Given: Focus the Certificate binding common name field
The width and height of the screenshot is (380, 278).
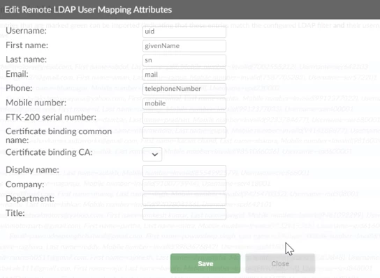Looking at the screenshot, I should [x=184, y=132].
